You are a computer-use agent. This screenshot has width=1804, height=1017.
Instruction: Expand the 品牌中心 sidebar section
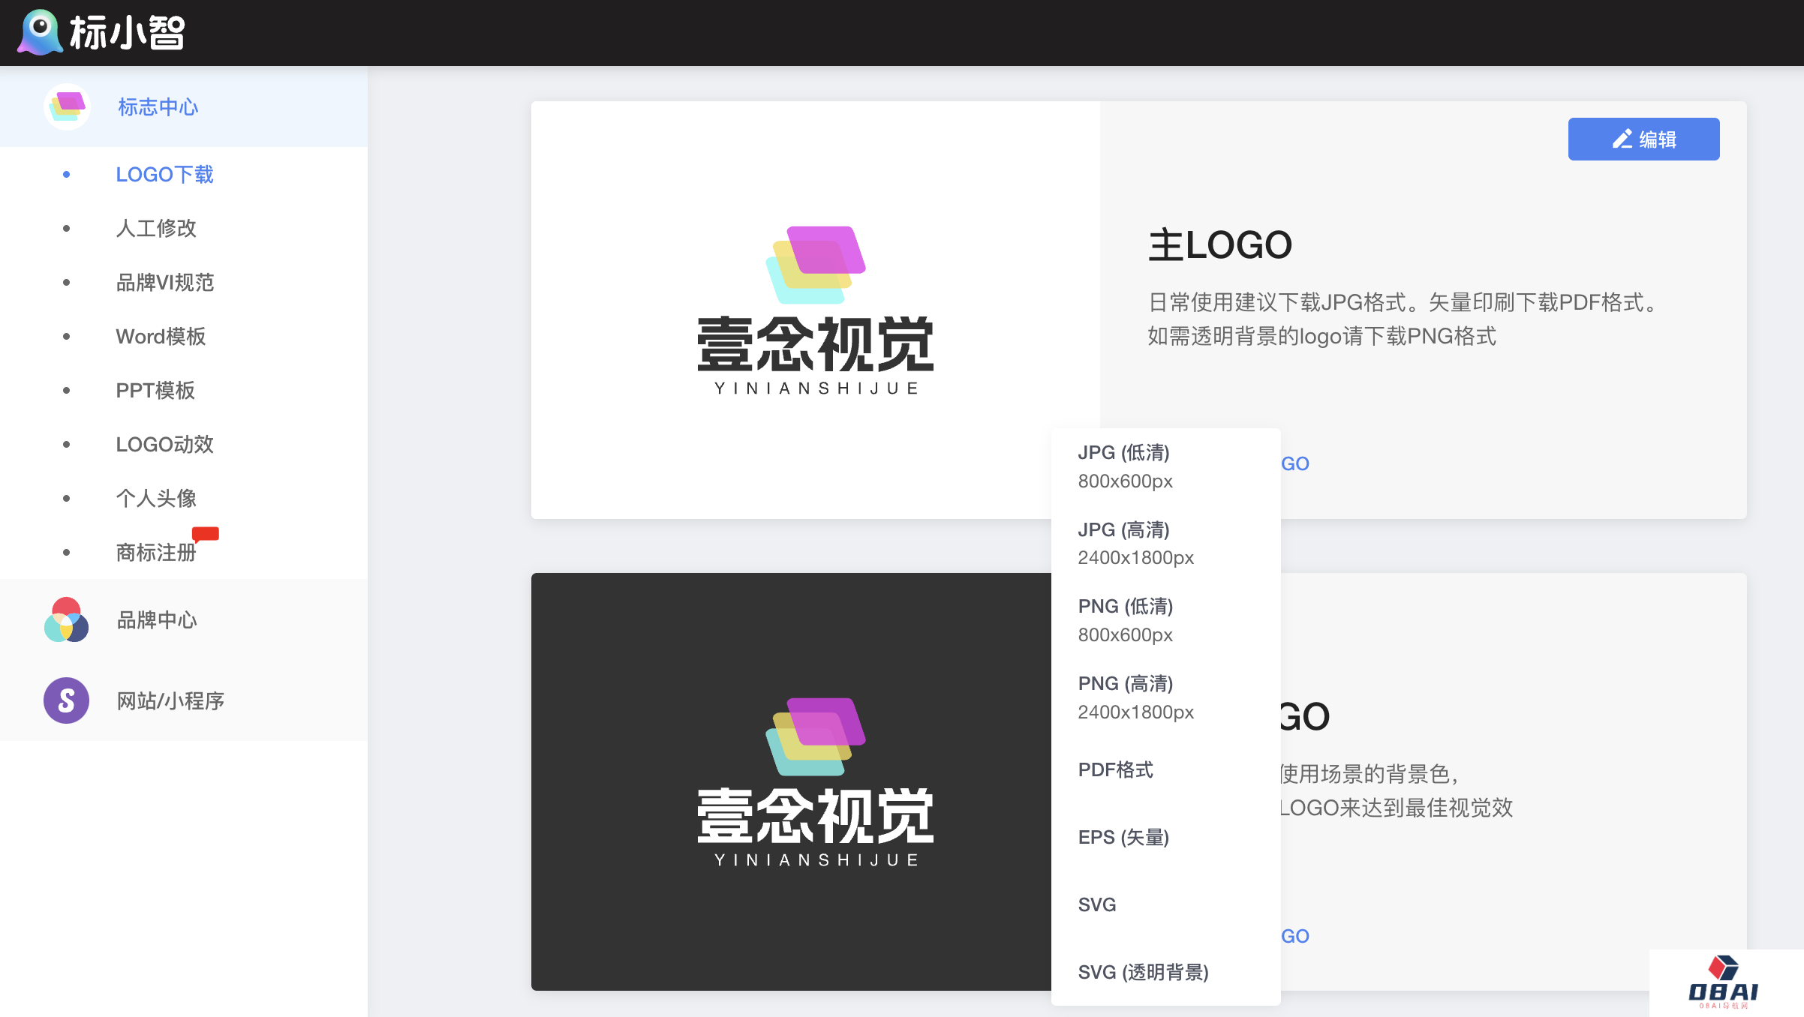pyautogui.click(x=156, y=619)
